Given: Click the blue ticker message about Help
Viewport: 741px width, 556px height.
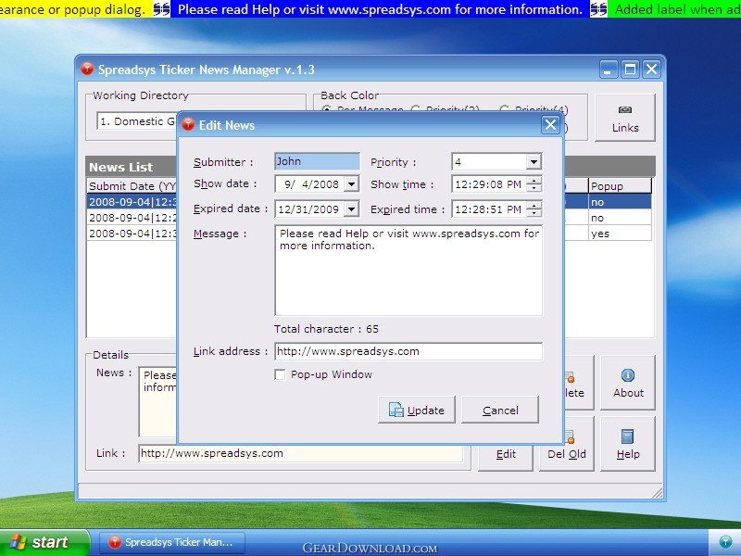Looking at the screenshot, I should pos(380,9).
